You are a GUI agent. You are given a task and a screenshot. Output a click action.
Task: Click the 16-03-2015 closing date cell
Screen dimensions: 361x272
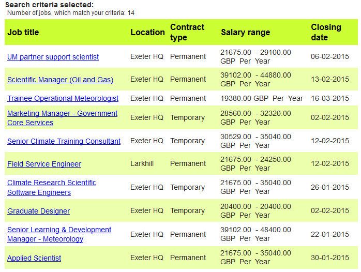(330, 98)
